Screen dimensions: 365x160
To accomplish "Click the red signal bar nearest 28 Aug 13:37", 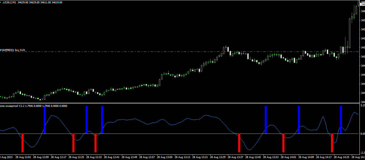I will [239, 143].
